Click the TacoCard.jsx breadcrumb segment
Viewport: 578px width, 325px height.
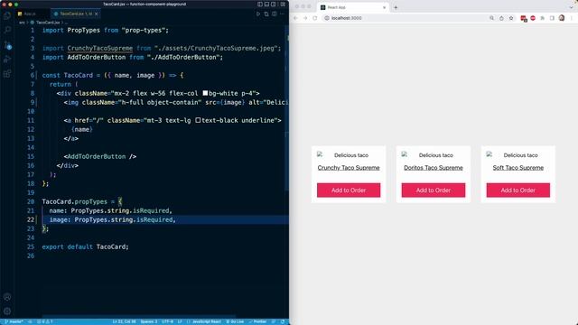click(x=48, y=23)
